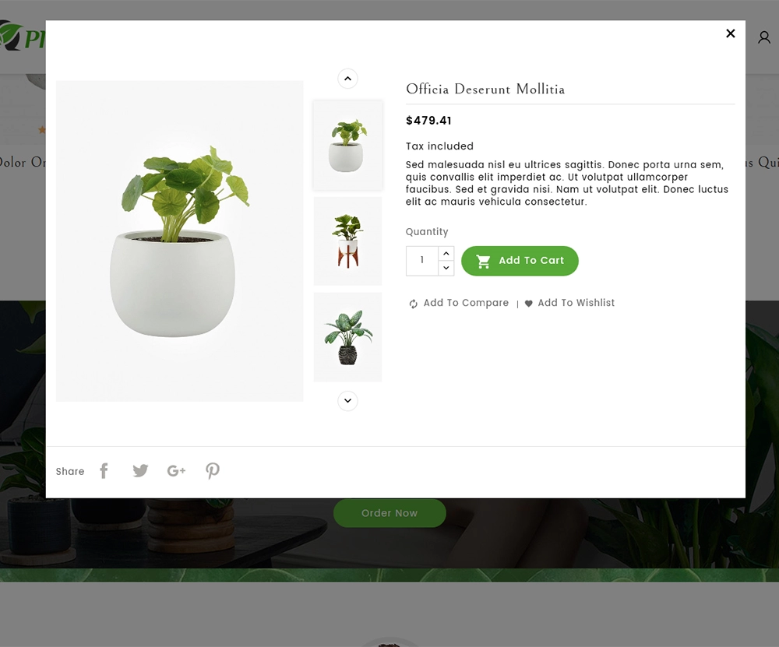Click the wishlist heart icon
The width and height of the screenshot is (779, 647).
[x=529, y=304]
